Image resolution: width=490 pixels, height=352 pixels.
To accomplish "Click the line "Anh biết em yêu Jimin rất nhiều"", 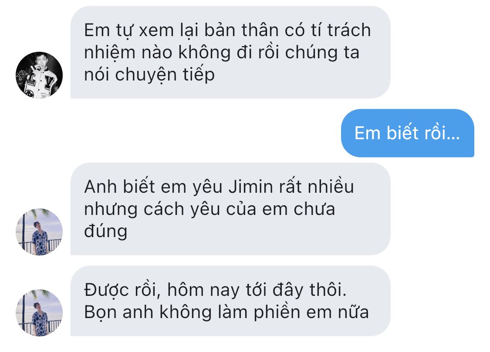I will point(219,187).
